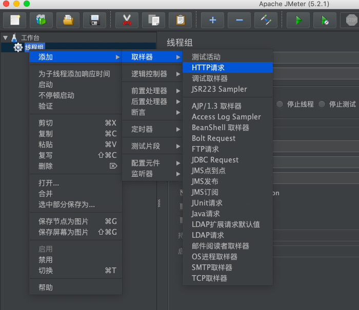Expand all nodes with plus icon
The height and width of the screenshot is (310, 359).
212,20
